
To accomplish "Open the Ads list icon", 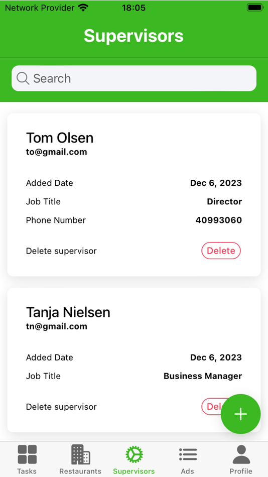I will click(x=188, y=454).
